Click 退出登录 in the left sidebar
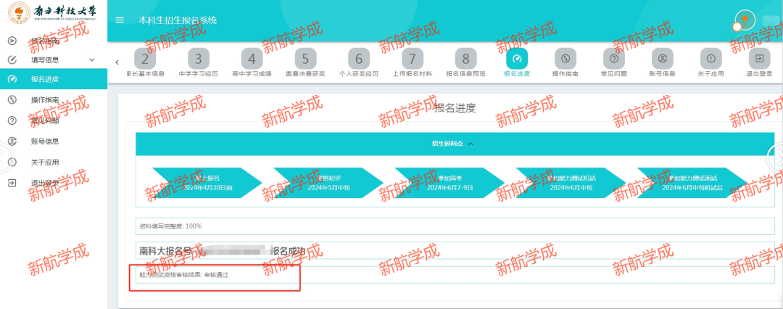 45,183
